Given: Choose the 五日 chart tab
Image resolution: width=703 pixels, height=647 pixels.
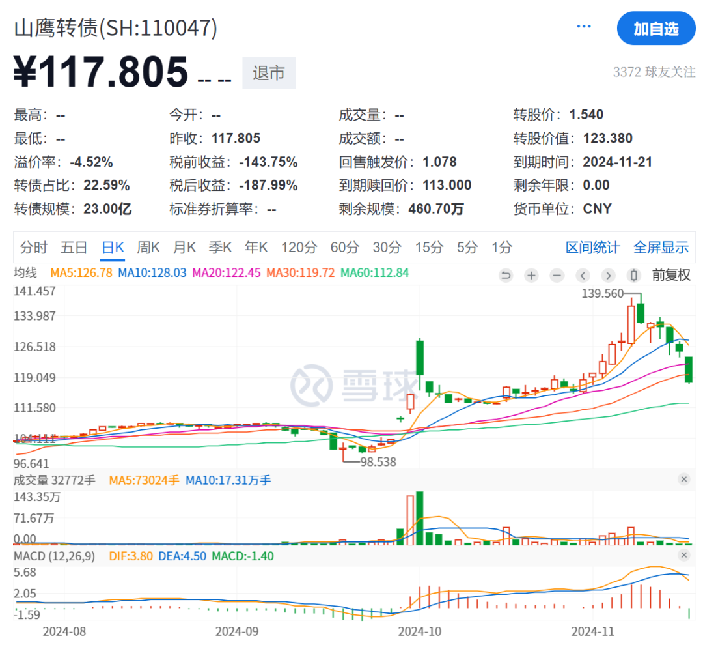Looking at the screenshot, I should tap(74, 248).
